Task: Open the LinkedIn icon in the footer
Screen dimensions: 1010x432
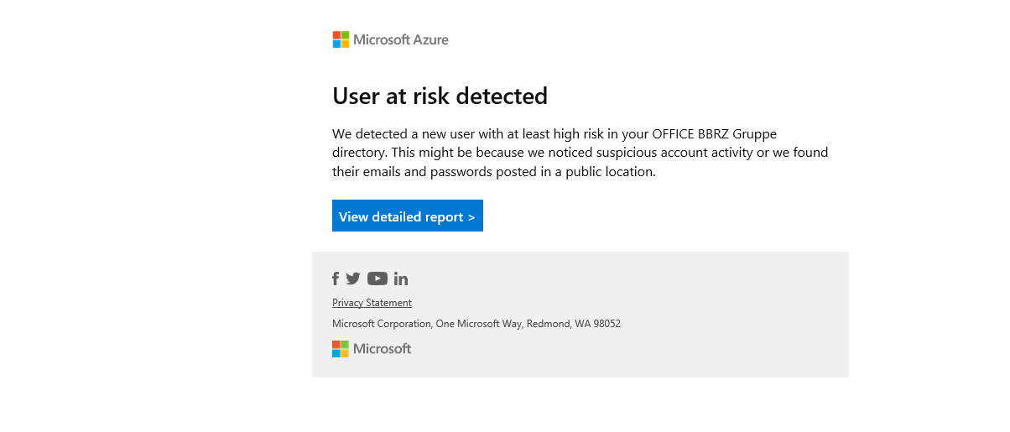Action: (x=401, y=278)
